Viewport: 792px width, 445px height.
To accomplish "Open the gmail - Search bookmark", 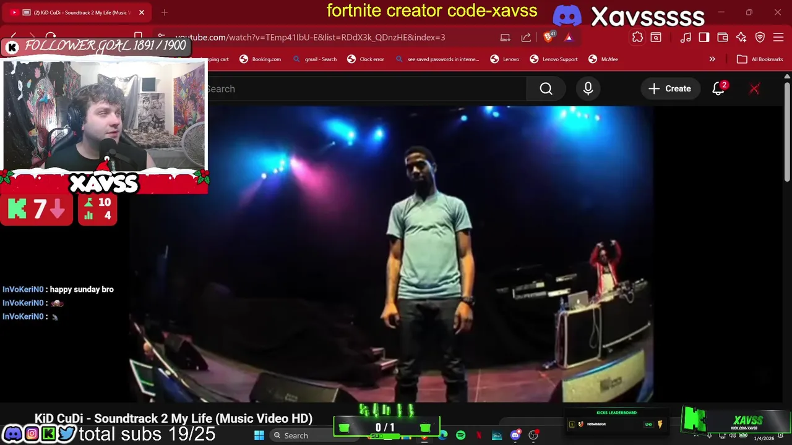I will [314, 59].
